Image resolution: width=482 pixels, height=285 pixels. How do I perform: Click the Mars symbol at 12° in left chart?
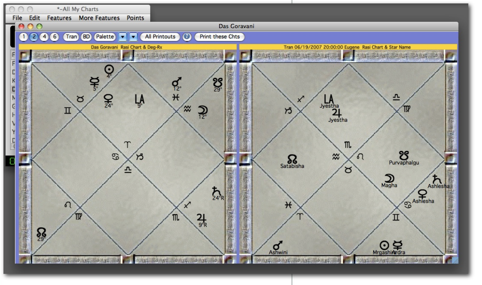176,82
